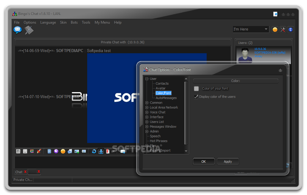Select Speech in options tree

(155, 136)
